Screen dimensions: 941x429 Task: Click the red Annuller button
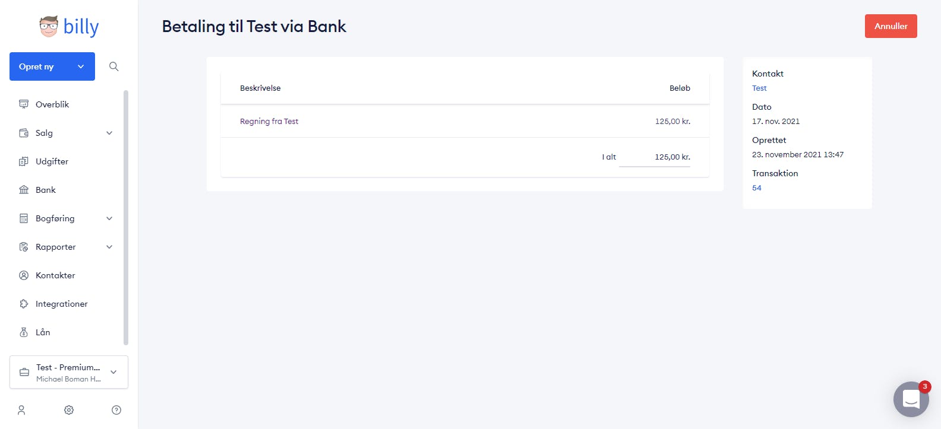[x=891, y=26]
